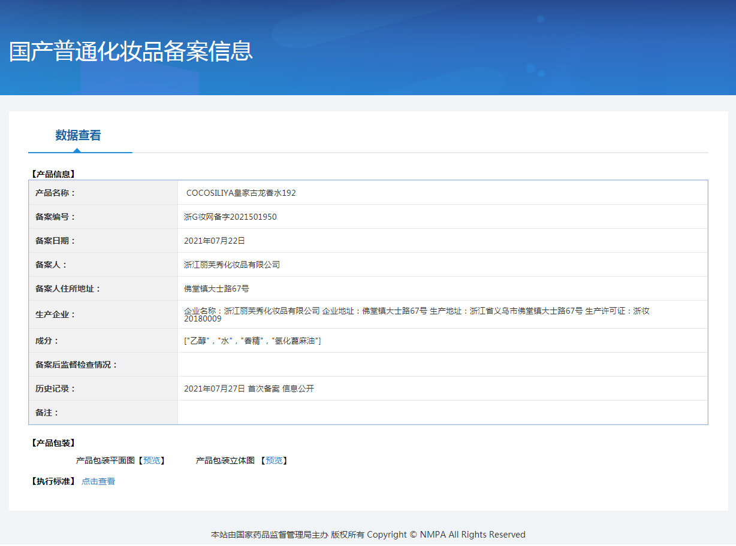Image resolution: width=736 pixels, height=546 pixels.
Task: Click the 【执行标准】 section heading
Action: (x=53, y=481)
